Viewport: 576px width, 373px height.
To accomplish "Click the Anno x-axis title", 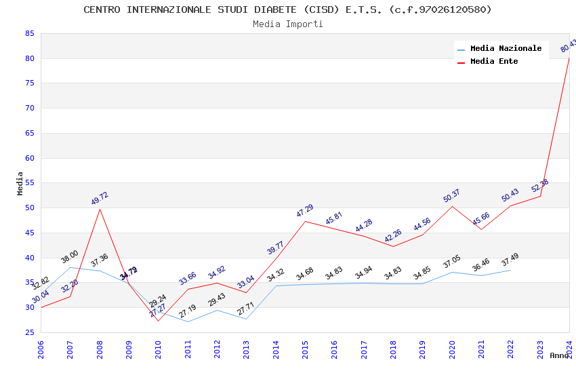I will point(559,355).
